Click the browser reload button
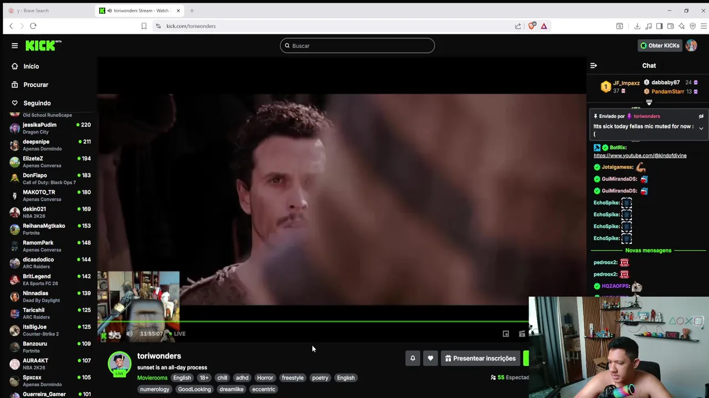This screenshot has height=398, width=709. [33, 26]
